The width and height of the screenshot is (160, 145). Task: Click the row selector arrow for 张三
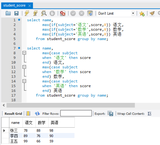point(4,130)
